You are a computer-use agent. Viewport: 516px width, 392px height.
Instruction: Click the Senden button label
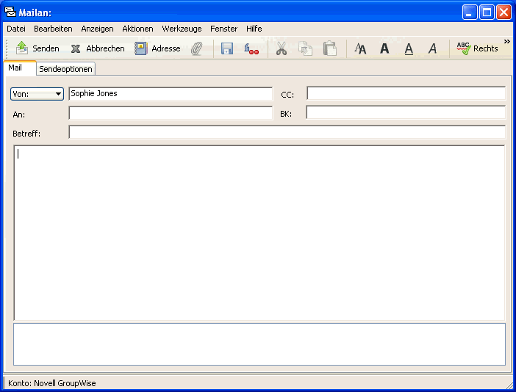pyautogui.click(x=46, y=48)
